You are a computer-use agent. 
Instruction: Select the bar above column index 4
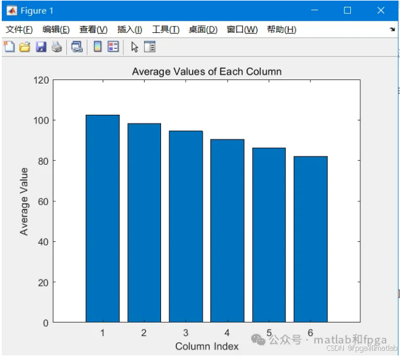tap(227, 231)
